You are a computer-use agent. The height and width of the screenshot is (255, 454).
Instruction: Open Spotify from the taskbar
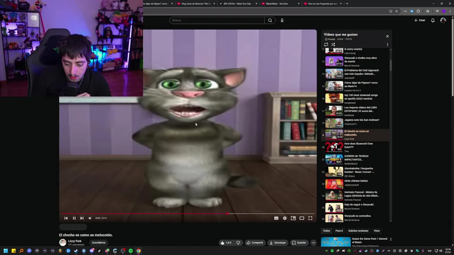point(131,251)
